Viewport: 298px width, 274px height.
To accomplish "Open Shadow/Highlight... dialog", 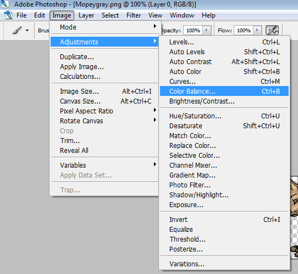I will [x=224, y=195].
